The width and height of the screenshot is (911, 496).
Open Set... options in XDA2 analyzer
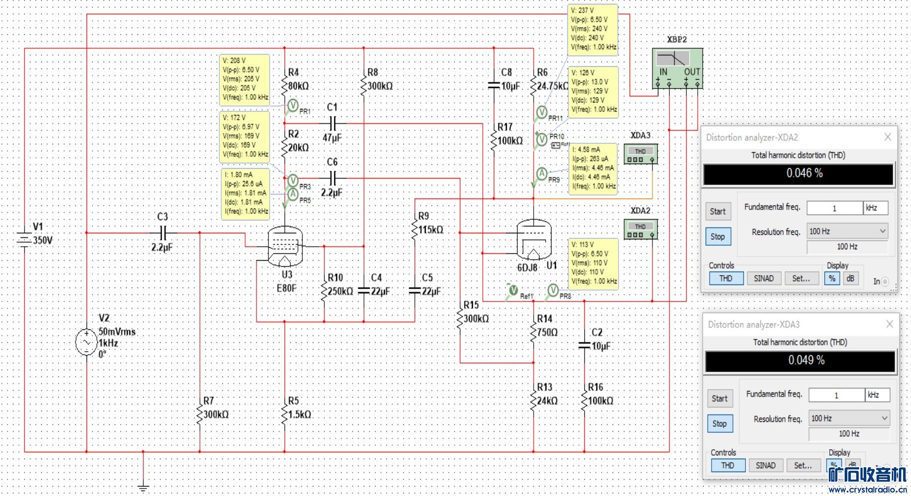[801, 279]
